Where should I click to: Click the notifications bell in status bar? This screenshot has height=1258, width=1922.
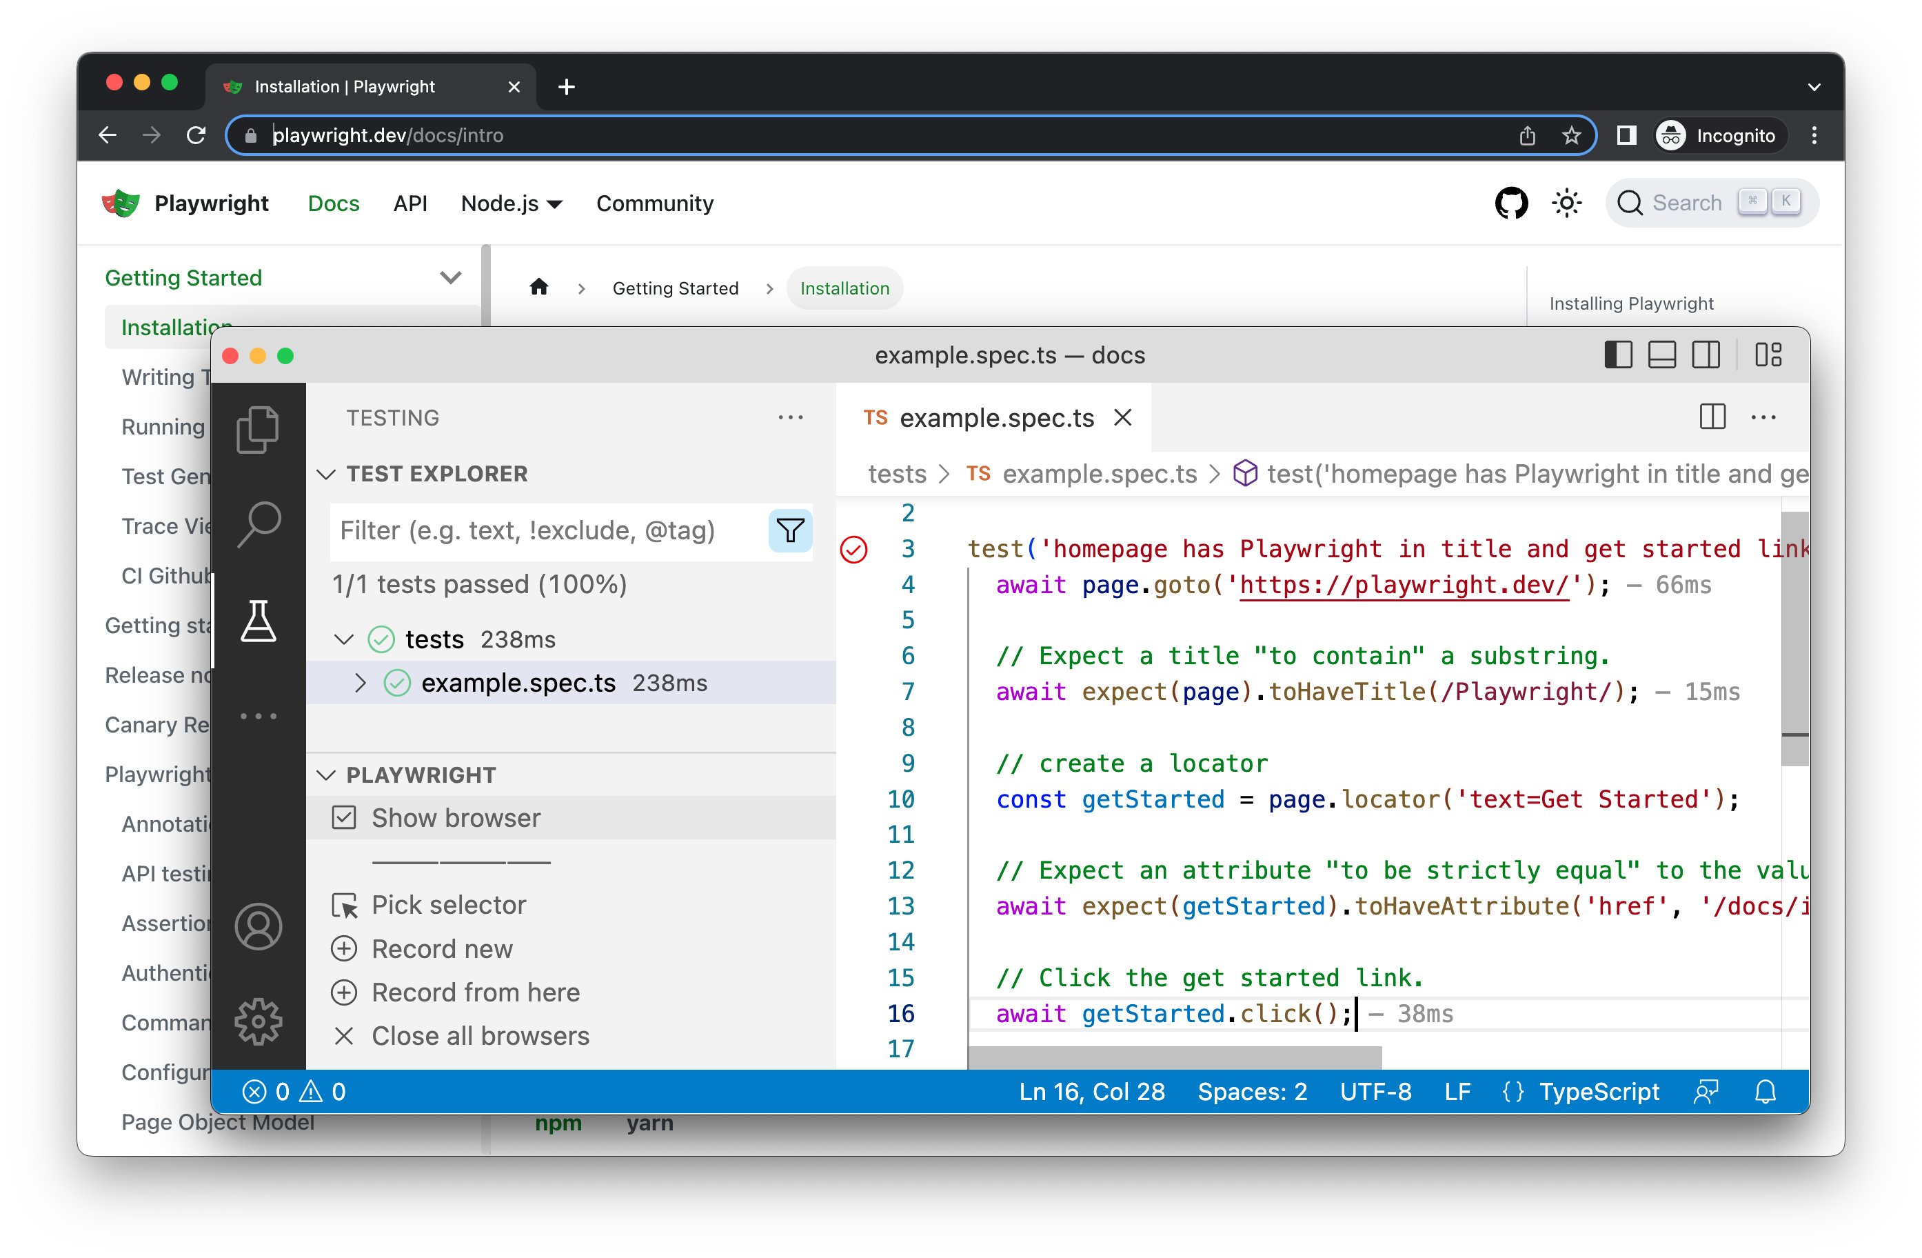1765,1092
